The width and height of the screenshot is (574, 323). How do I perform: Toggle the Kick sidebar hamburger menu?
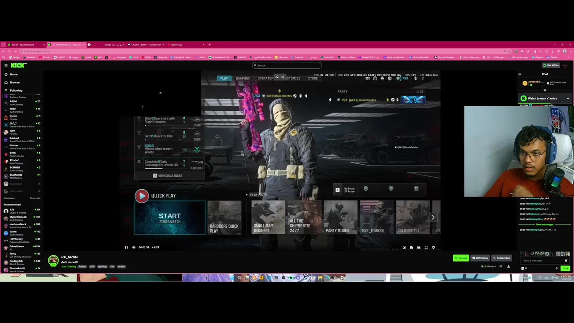[6, 65]
